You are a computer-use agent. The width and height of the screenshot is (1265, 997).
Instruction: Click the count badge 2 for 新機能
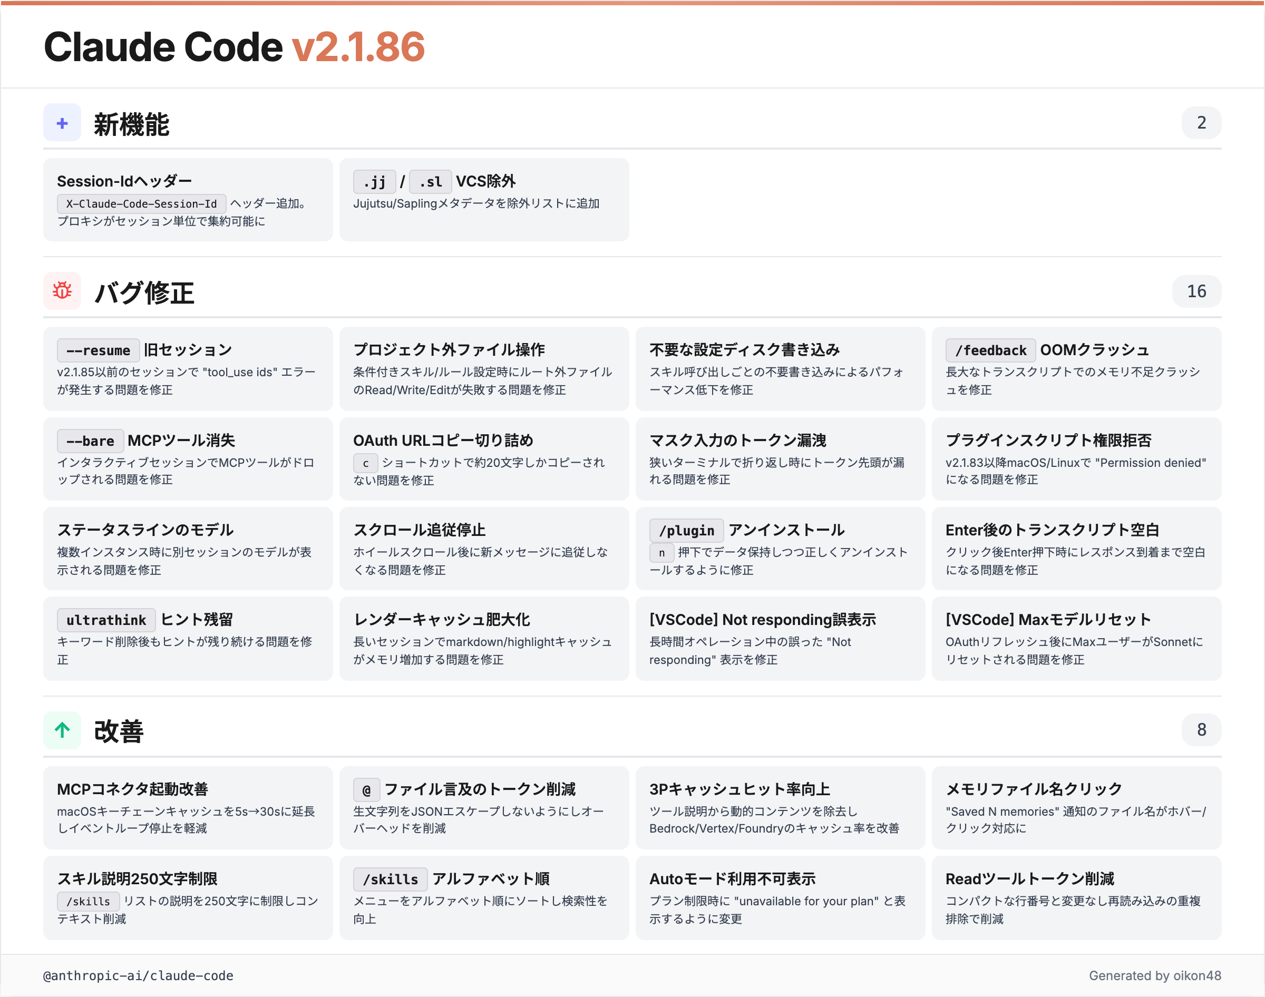(1201, 123)
